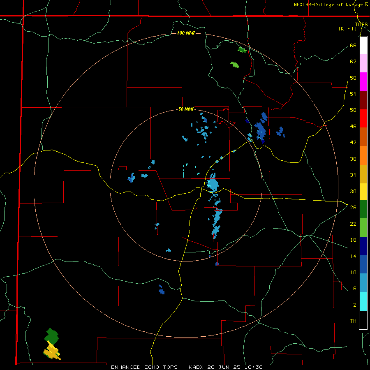Click the '54' legend value
Viewport: 370px width, 370px height.
coord(353,94)
